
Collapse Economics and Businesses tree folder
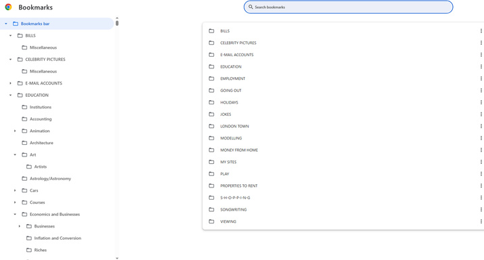pyautogui.click(x=15, y=215)
